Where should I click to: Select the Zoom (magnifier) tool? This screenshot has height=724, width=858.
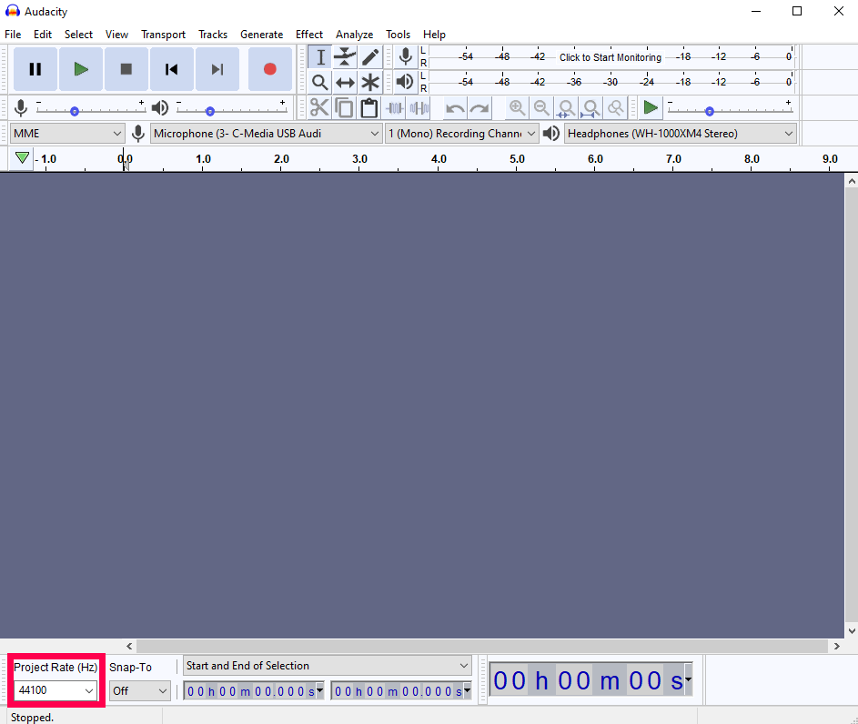(x=320, y=83)
